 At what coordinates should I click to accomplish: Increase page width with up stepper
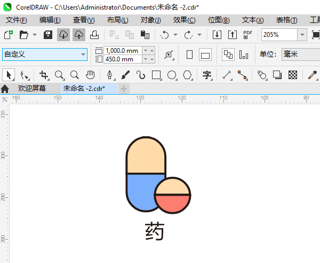[152, 50]
